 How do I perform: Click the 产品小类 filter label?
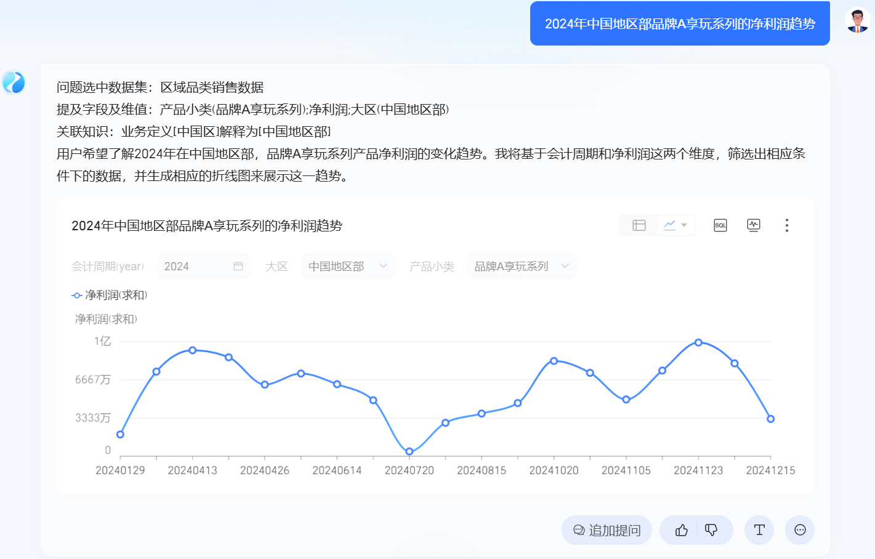coord(432,266)
